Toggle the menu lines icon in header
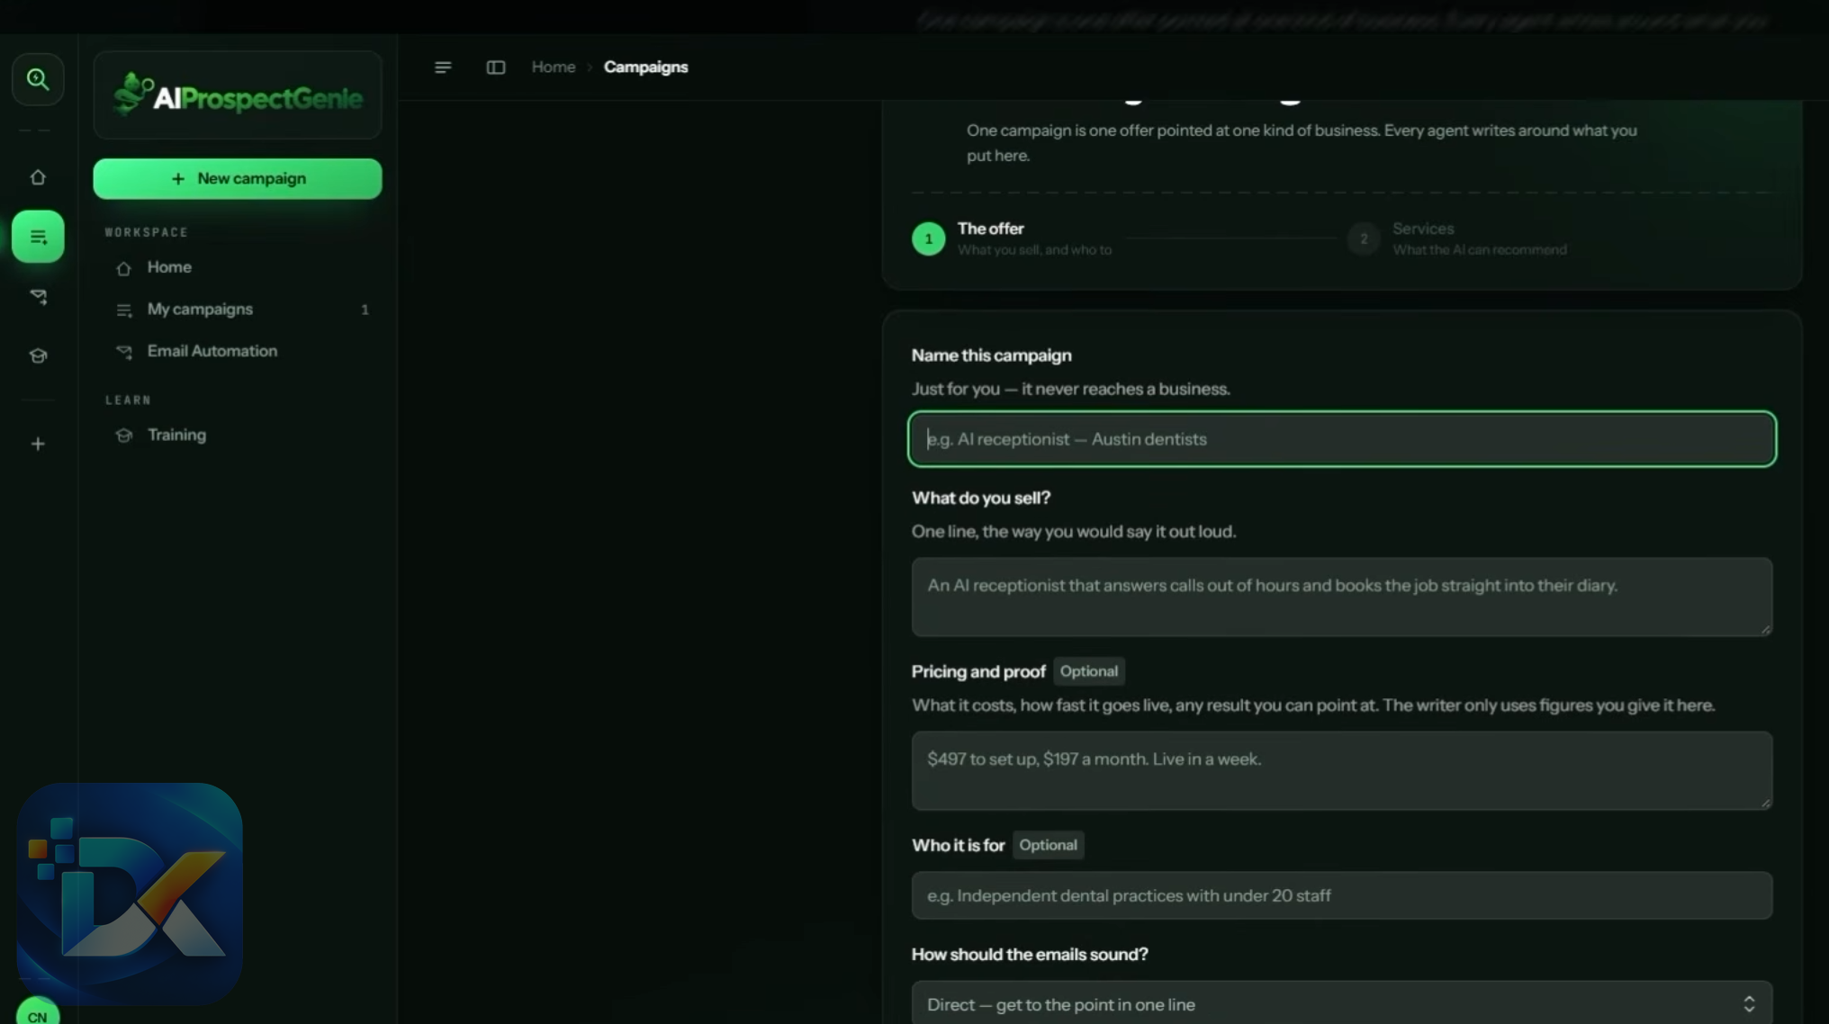This screenshot has width=1829, height=1024. 443,67
